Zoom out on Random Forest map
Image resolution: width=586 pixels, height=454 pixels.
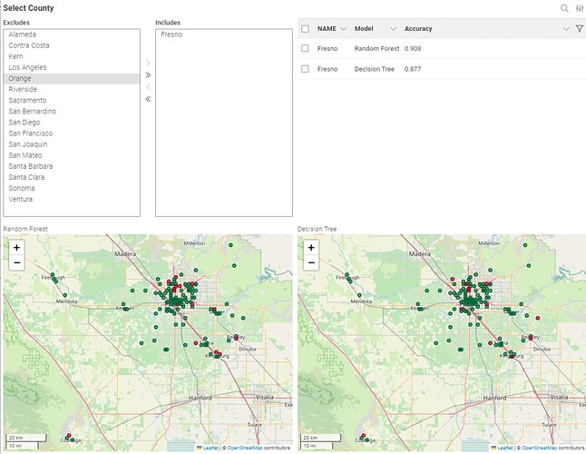pos(16,262)
